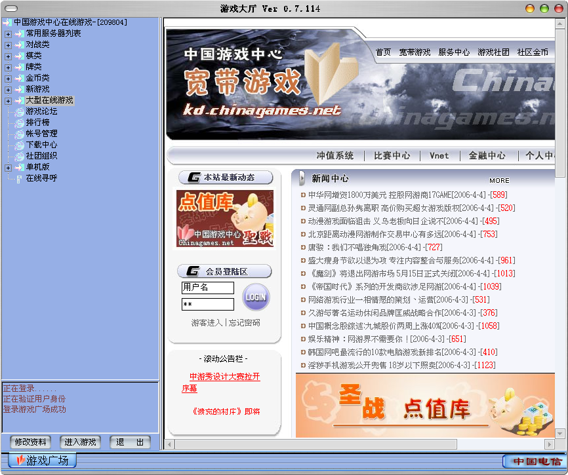Expand the 大型在线游戏 tree node
Screen dimensions: 568x475
pos(8,102)
